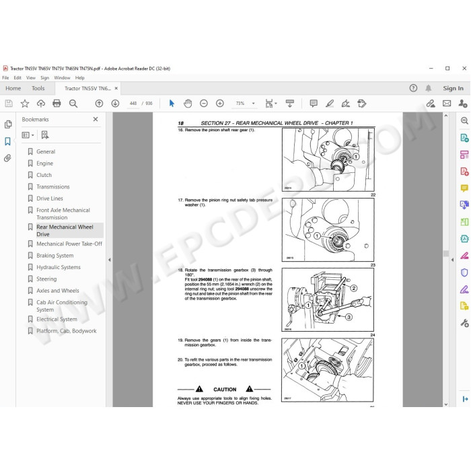Click the Save file icon

pos(9,104)
